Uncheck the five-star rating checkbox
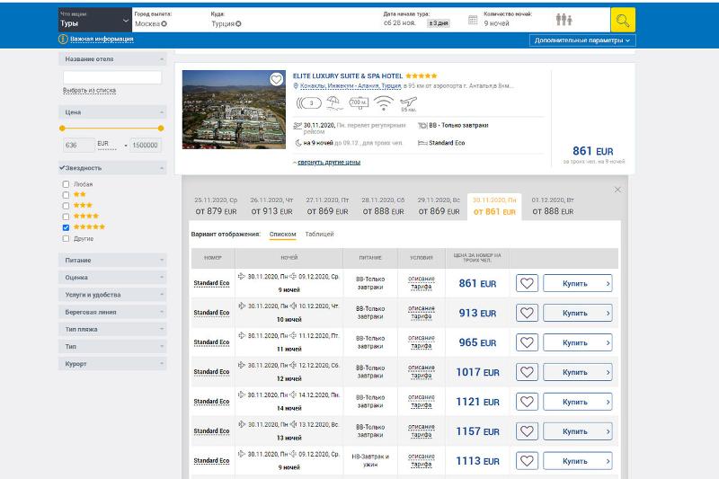Image resolution: width=719 pixels, height=479 pixels. (x=66, y=227)
